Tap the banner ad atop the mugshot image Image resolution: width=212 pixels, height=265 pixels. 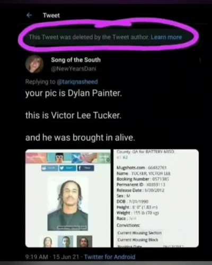point(68,158)
